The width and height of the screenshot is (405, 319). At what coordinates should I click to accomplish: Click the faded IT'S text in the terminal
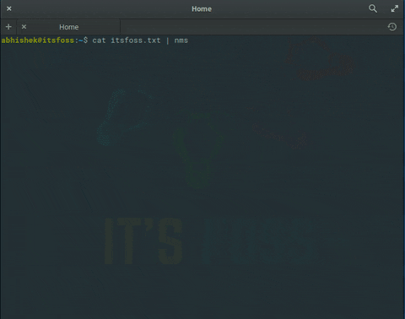[x=143, y=241]
